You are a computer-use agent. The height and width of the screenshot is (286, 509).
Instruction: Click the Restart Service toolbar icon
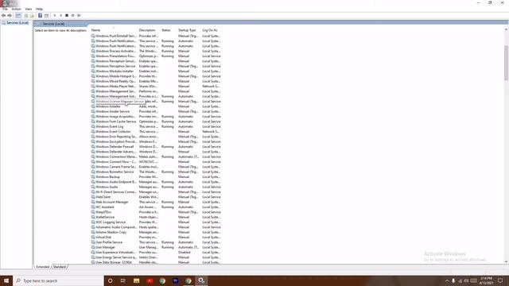[79, 16]
